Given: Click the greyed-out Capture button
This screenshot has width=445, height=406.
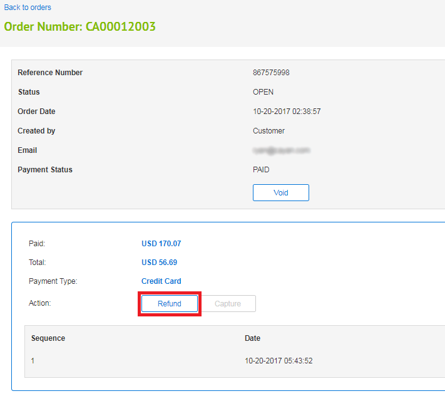Looking at the screenshot, I should (228, 303).
